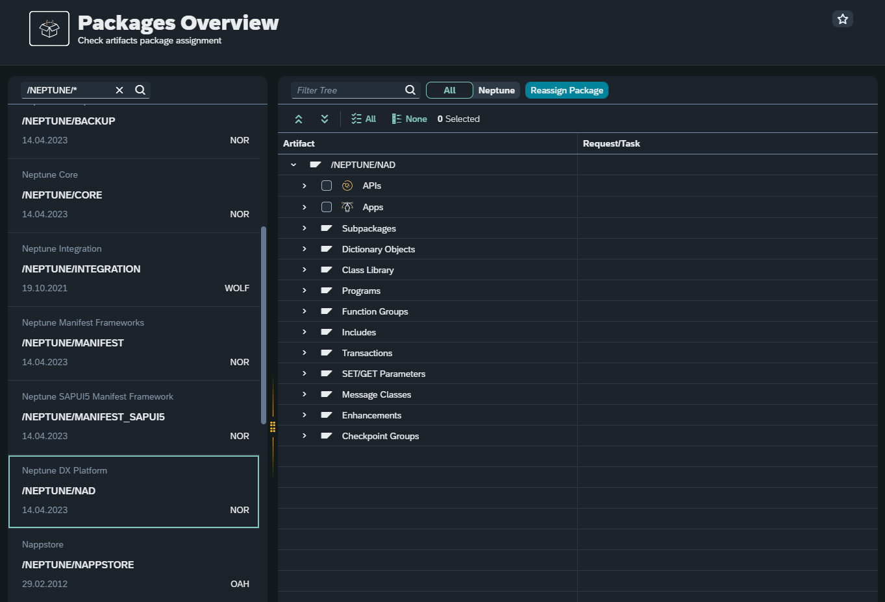This screenshot has height=602, width=885.
Task: Select the /NEPTUNE/NAPPSTORE package entry
Action: click(x=133, y=564)
